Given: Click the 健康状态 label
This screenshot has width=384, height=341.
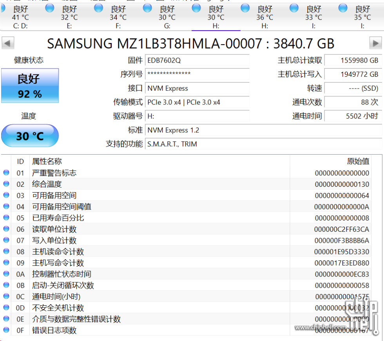Looking at the screenshot, I should 29,60.
